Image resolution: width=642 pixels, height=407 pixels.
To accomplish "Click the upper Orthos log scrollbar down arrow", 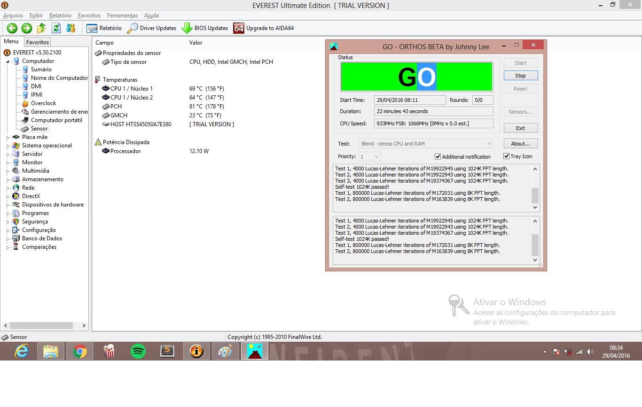I will coord(535,207).
